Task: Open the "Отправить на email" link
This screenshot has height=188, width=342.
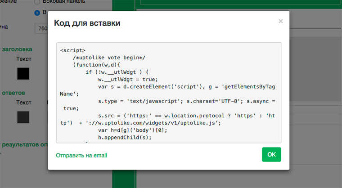Action: pyautogui.click(x=81, y=156)
